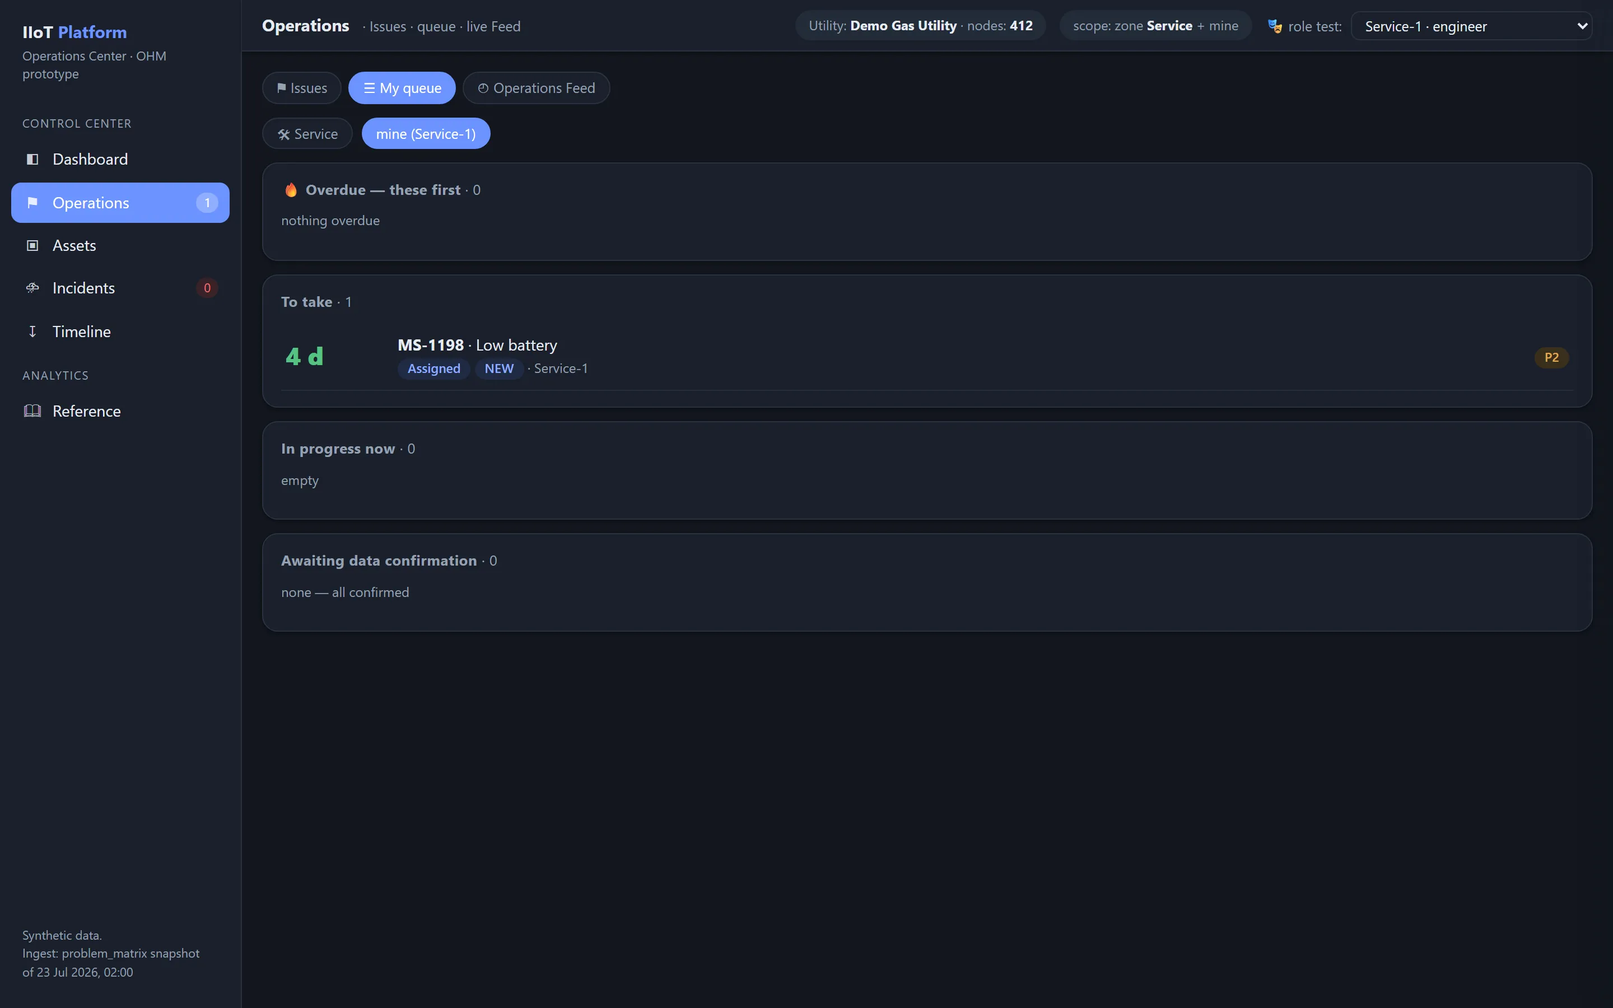Select the Service queue filter

(307, 134)
